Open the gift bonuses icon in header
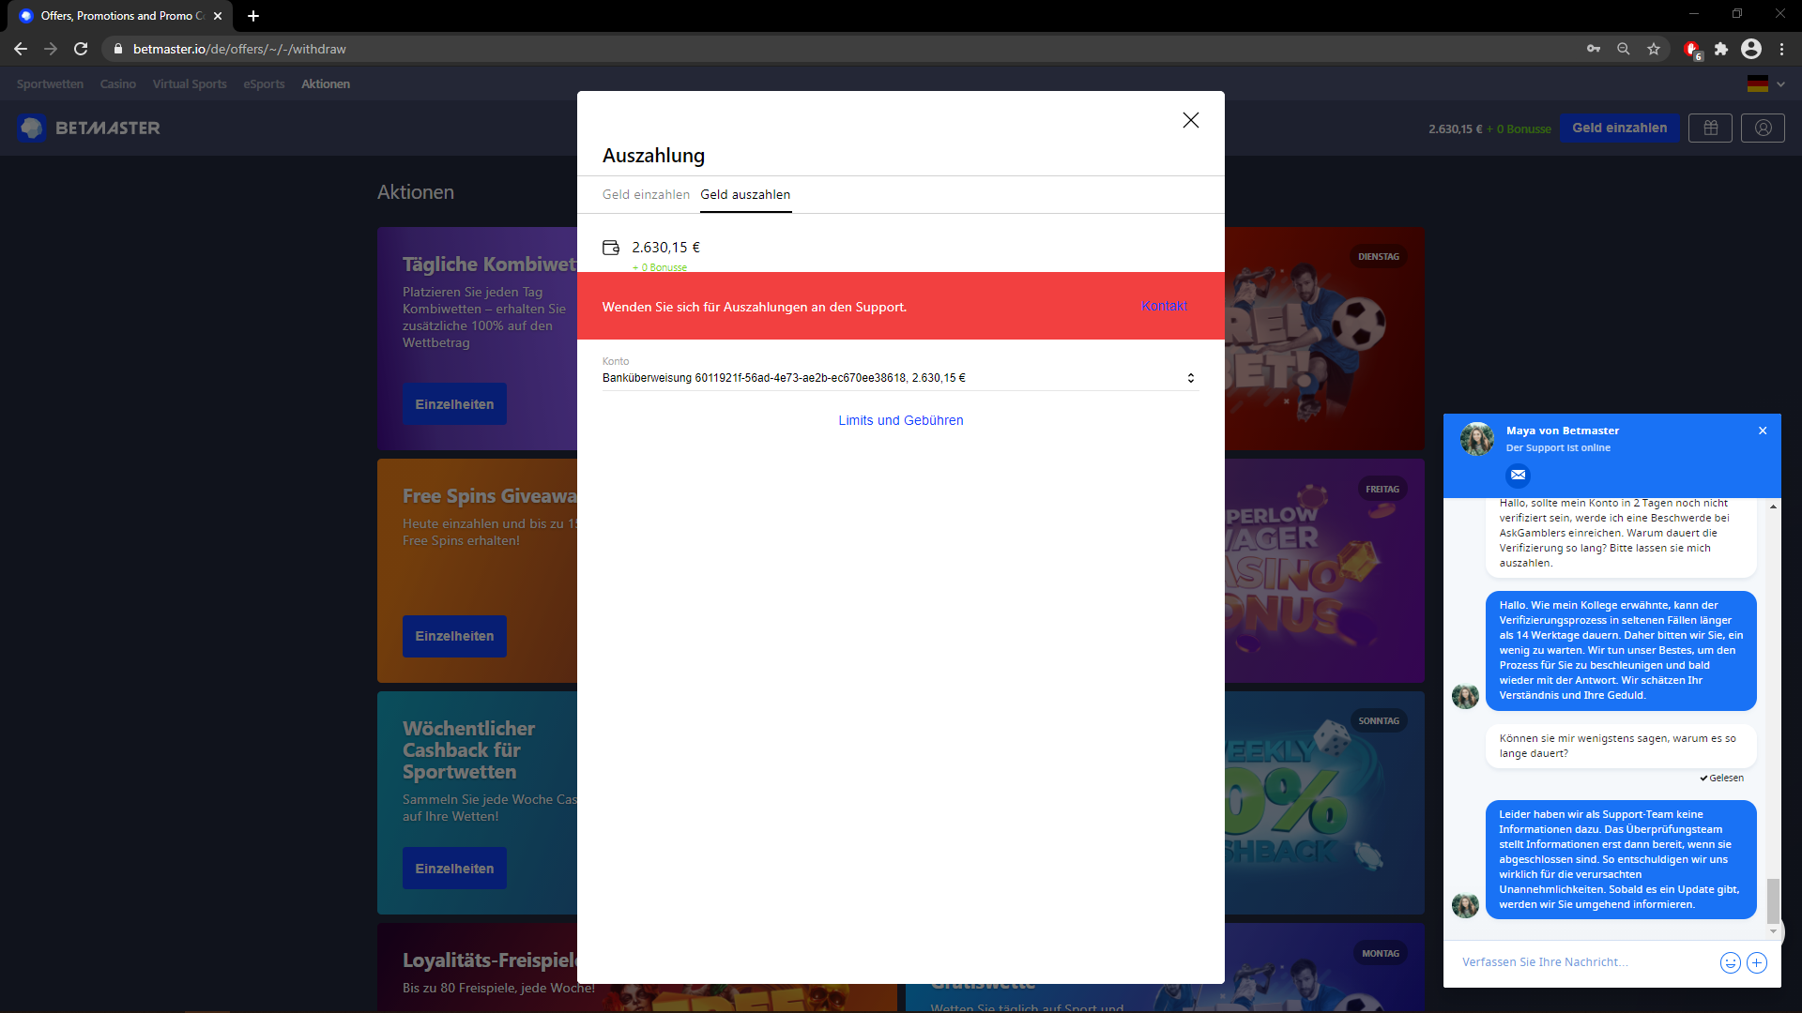 pyautogui.click(x=1711, y=128)
